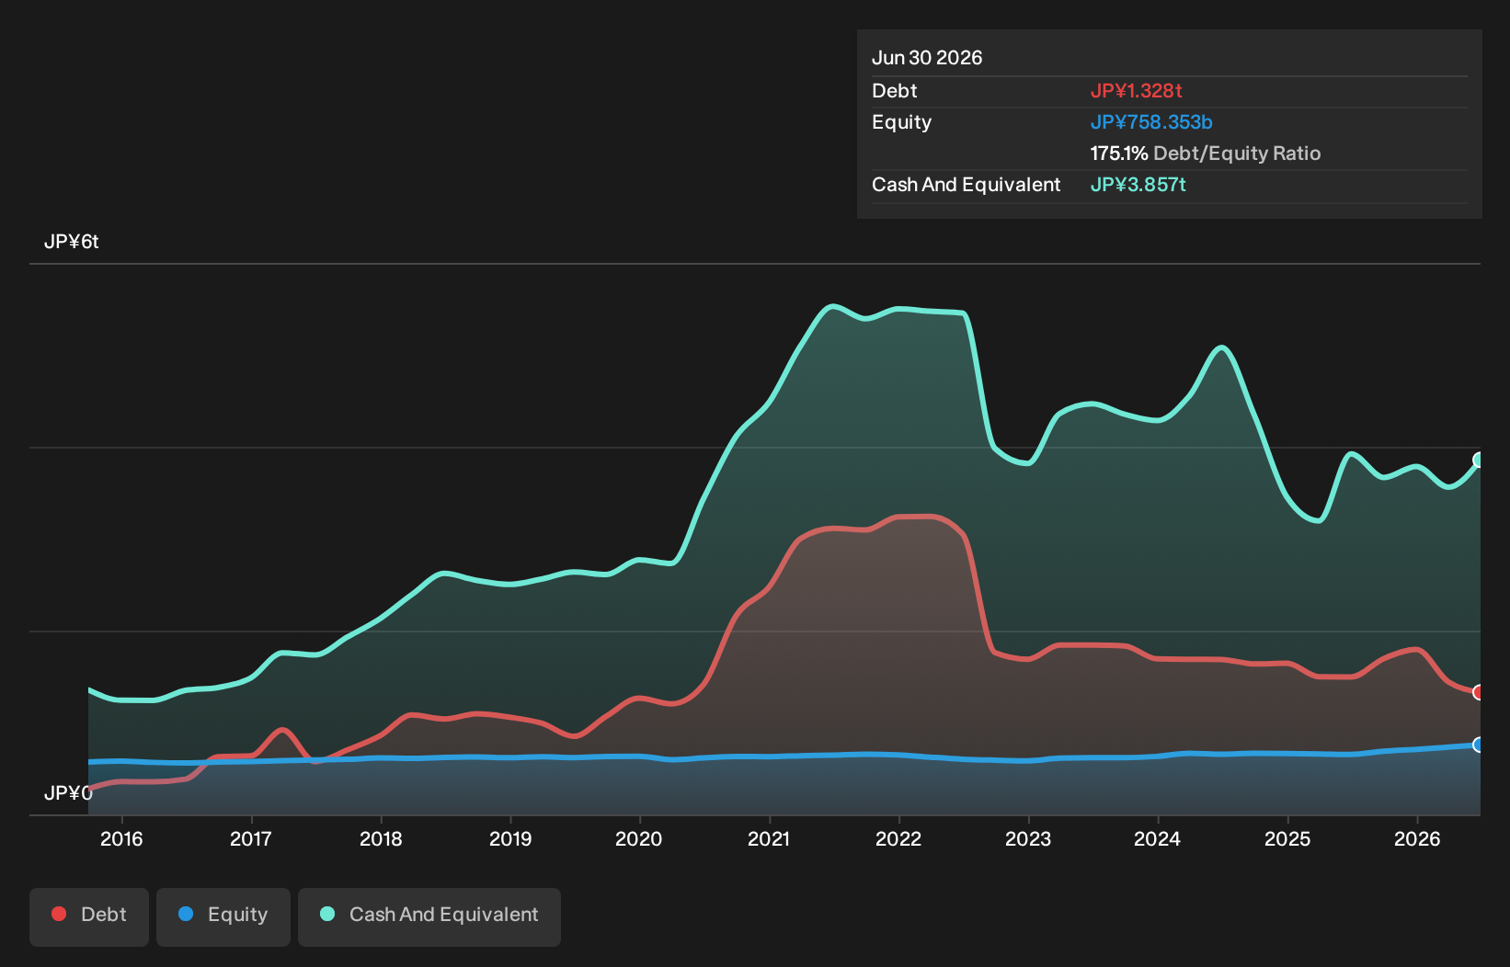The height and width of the screenshot is (967, 1510).
Task: Click the Equity row label in tooltip
Action: [901, 122]
